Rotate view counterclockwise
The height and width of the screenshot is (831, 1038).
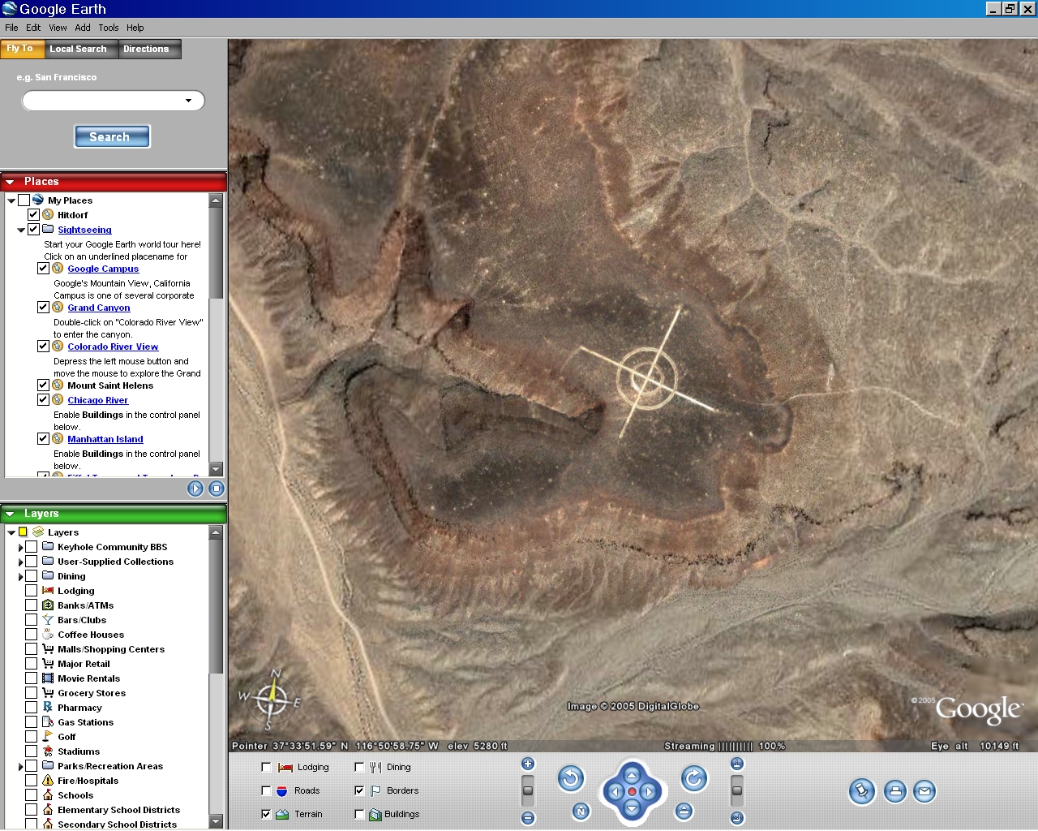[571, 779]
